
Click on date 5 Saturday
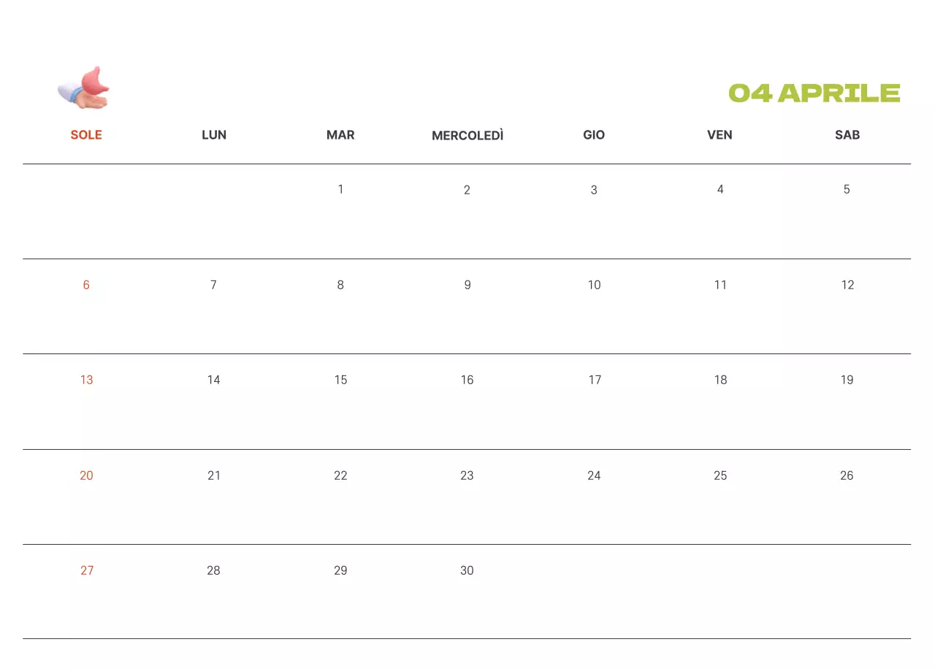[847, 190]
